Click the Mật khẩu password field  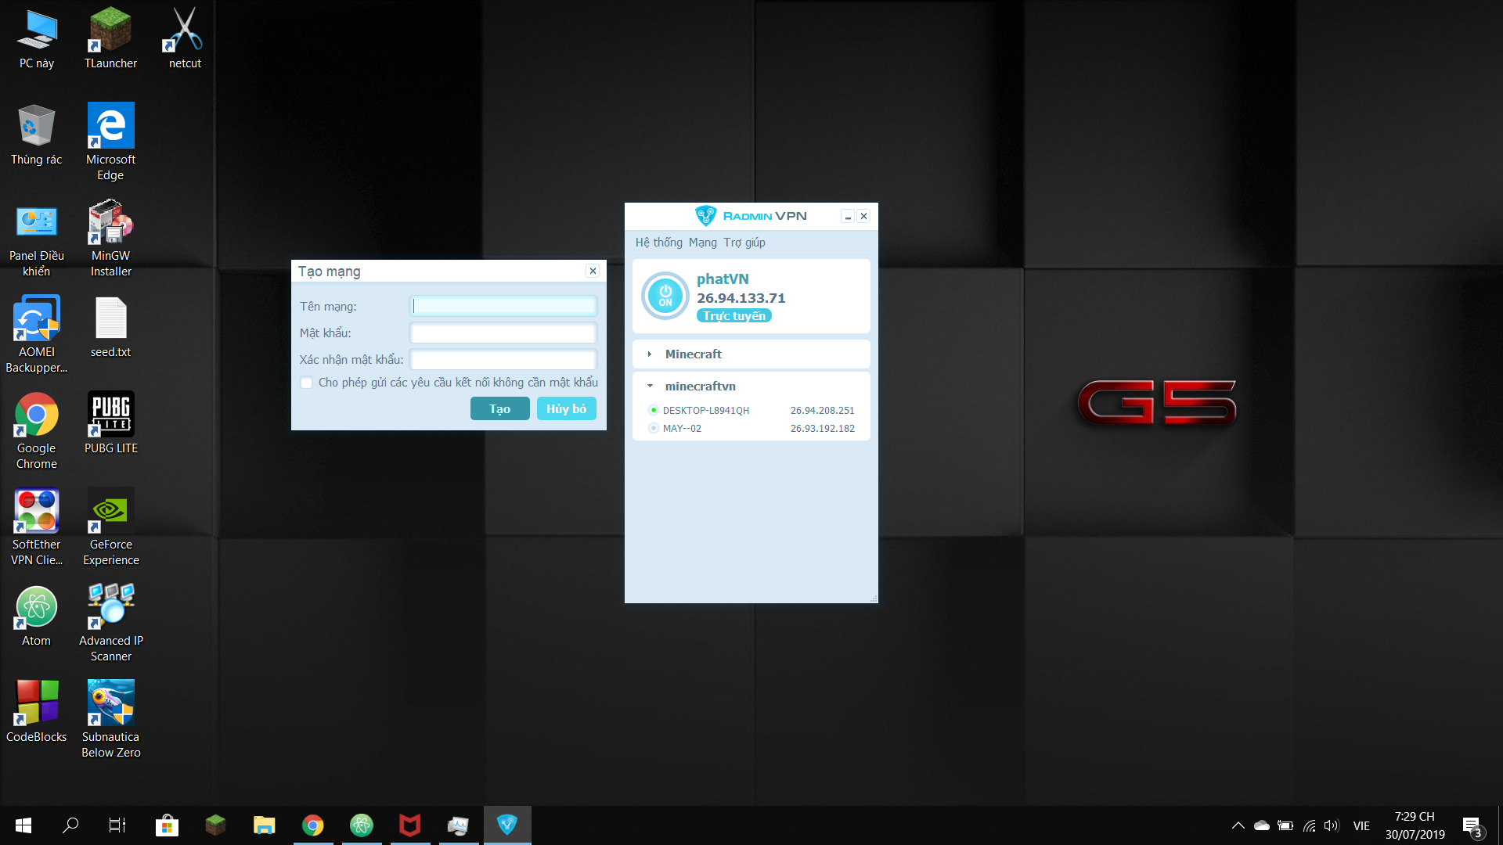coord(503,333)
